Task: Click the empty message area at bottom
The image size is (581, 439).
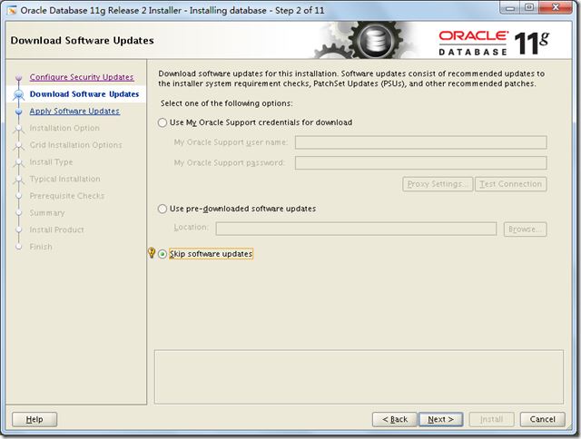Action: click(x=359, y=376)
